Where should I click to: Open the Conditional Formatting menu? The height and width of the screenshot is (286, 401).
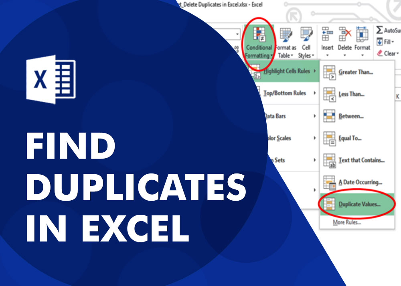tap(259, 42)
